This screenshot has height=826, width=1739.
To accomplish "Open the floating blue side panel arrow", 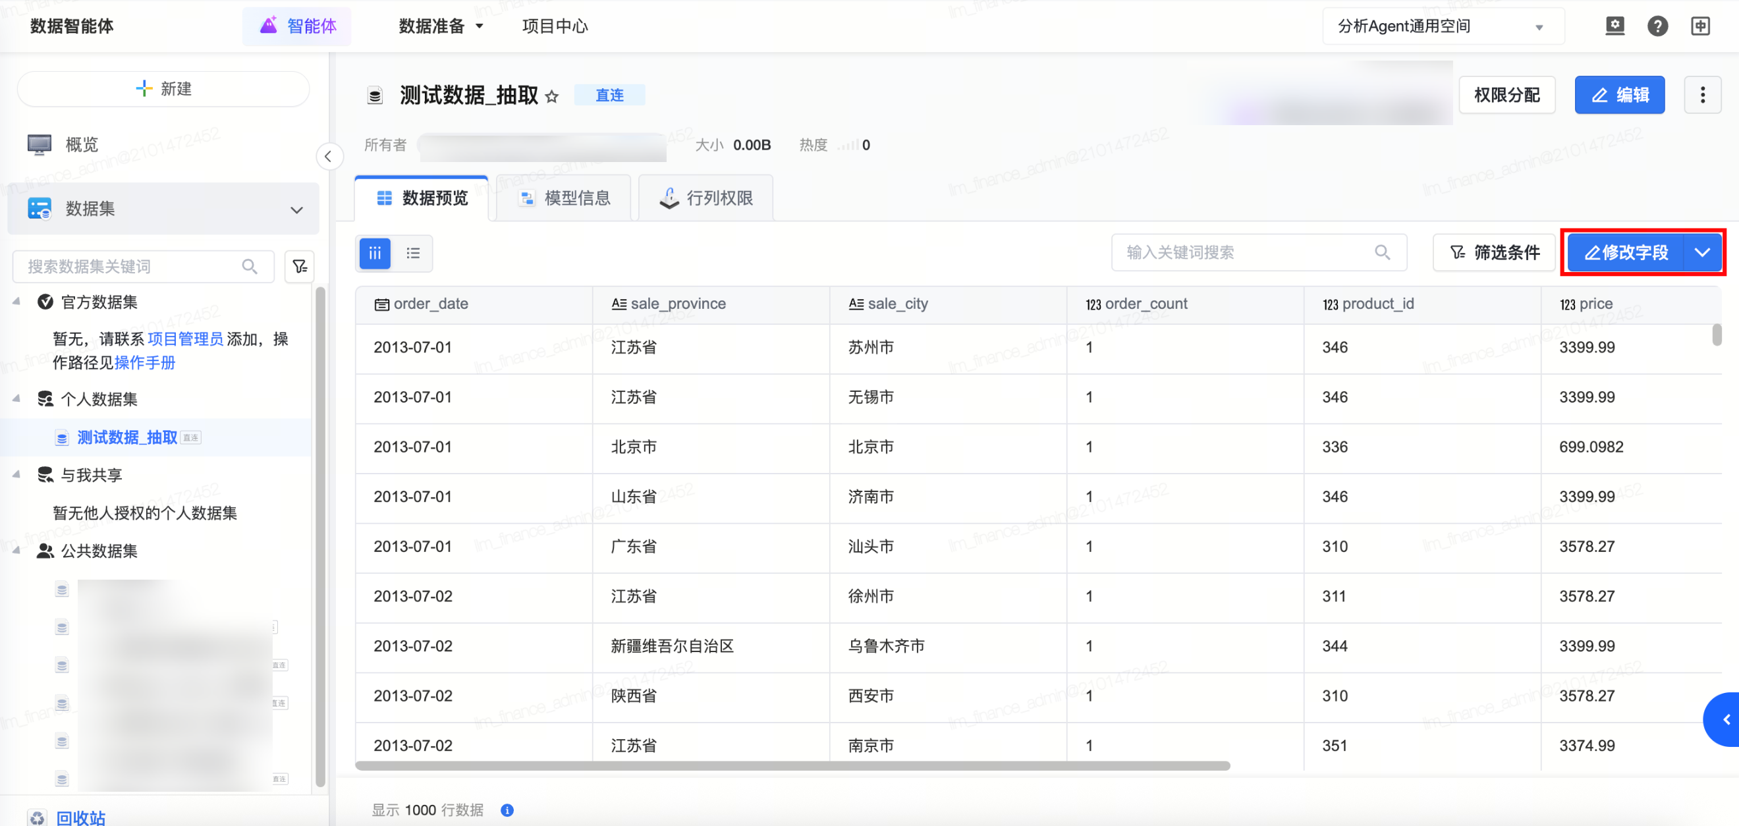I will (1726, 719).
